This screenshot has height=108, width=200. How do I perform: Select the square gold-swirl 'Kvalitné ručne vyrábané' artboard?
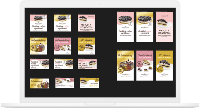click(x=63, y=23)
